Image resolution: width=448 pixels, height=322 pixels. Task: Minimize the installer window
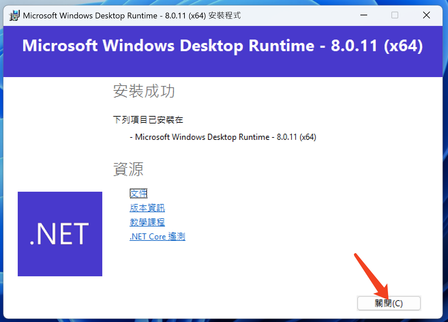point(364,15)
